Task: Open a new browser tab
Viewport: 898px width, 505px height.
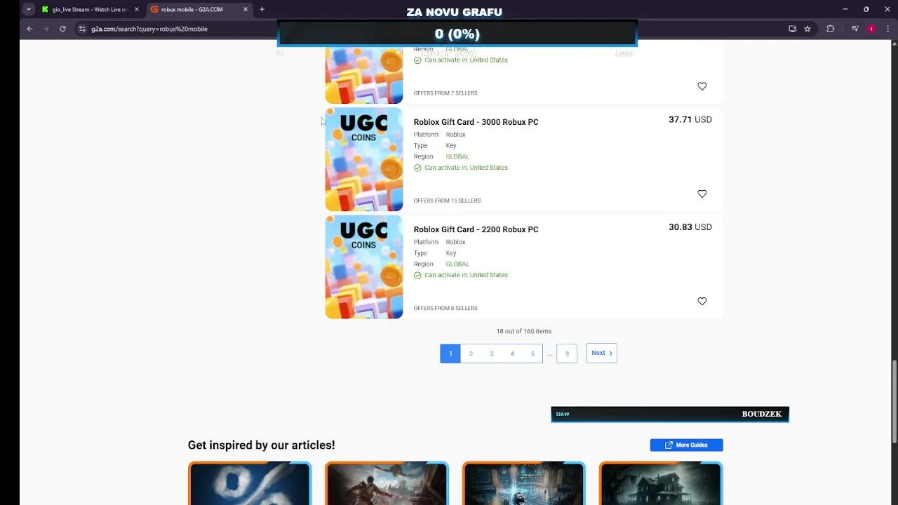Action: (262, 9)
